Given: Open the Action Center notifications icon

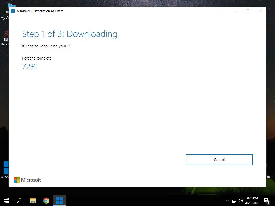Looking at the screenshot, I should pyautogui.click(x=266, y=201).
